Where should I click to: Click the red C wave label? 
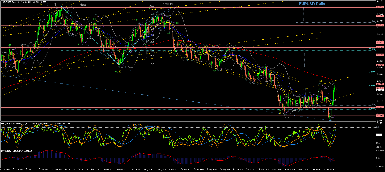pos(45,4)
